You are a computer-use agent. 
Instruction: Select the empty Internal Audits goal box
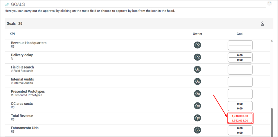click(x=240, y=82)
